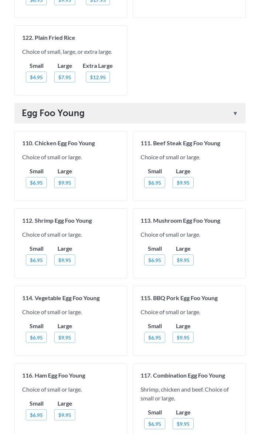The width and height of the screenshot is (260, 434).
Task: Open 122. Plain Fried Rice item title
Action: click(x=48, y=38)
